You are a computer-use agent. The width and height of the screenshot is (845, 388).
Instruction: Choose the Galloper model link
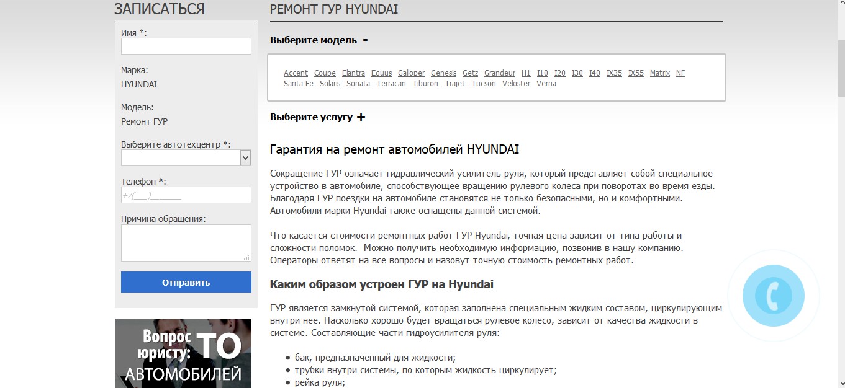tap(411, 73)
